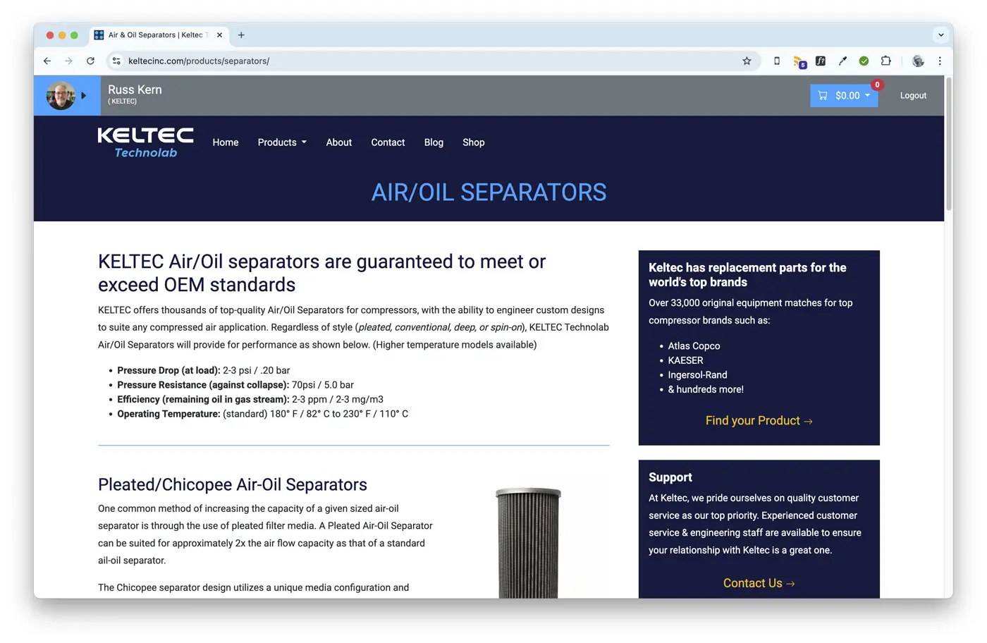Screen dimensions: 987x643
Task: Expand the tab search dropdown
Action: pyautogui.click(x=940, y=35)
